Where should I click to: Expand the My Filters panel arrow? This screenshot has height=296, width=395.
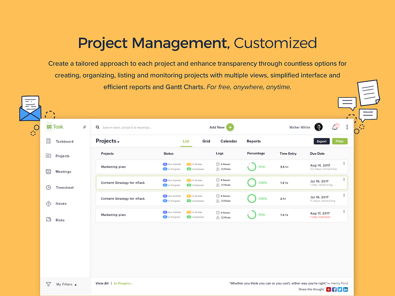pos(76,285)
